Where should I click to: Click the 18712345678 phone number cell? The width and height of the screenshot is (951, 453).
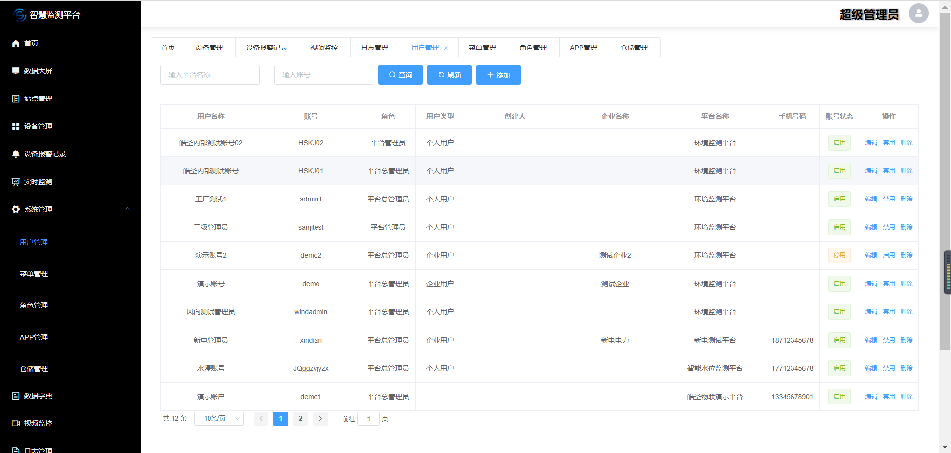[792, 340]
